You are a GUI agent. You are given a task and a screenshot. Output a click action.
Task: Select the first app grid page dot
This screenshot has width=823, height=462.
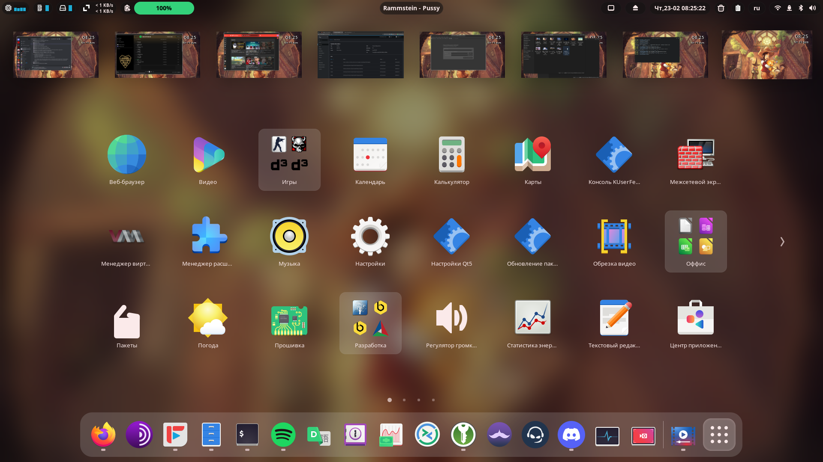[x=390, y=400]
